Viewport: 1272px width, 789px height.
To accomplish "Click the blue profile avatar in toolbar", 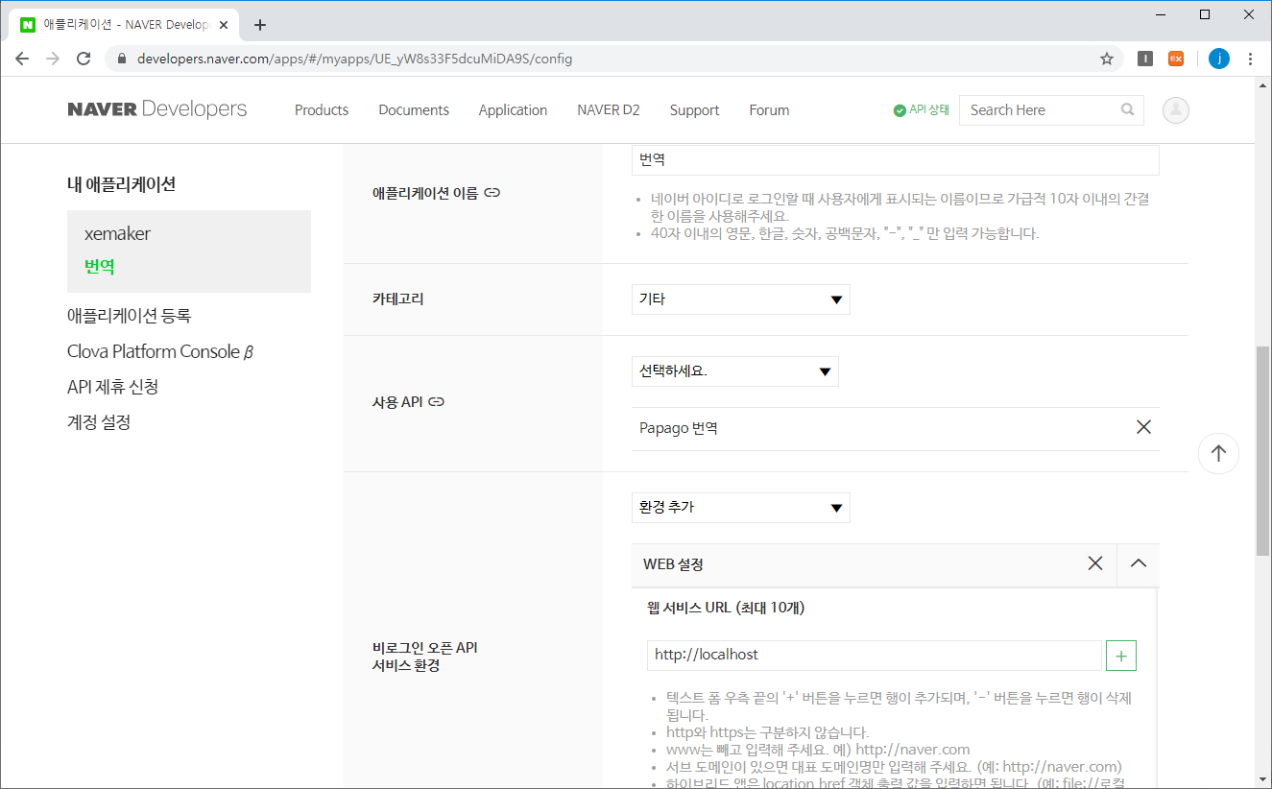I will [x=1218, y=59].
